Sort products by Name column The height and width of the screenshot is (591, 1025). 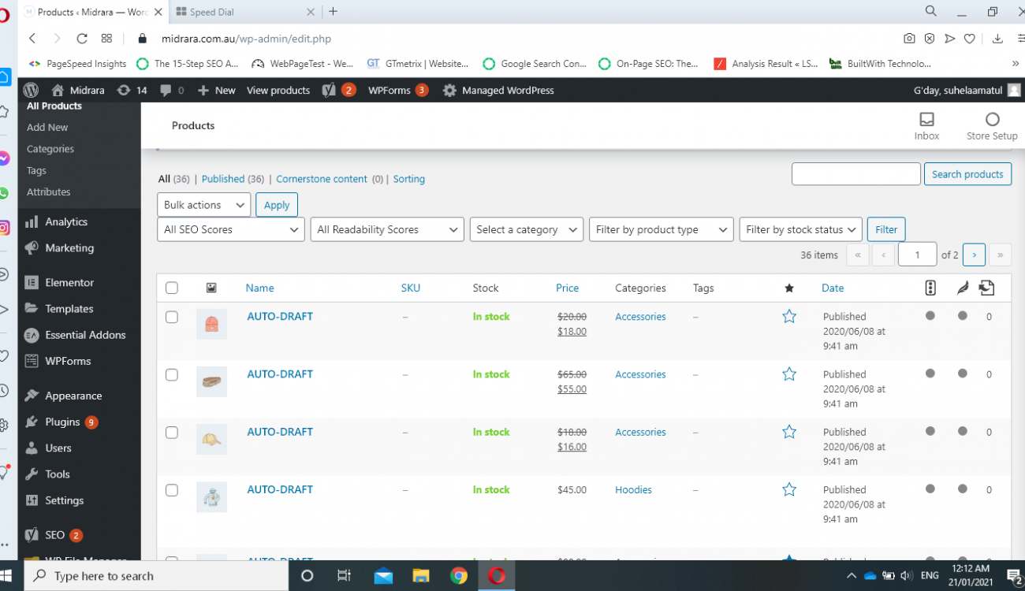coord(260,288)
